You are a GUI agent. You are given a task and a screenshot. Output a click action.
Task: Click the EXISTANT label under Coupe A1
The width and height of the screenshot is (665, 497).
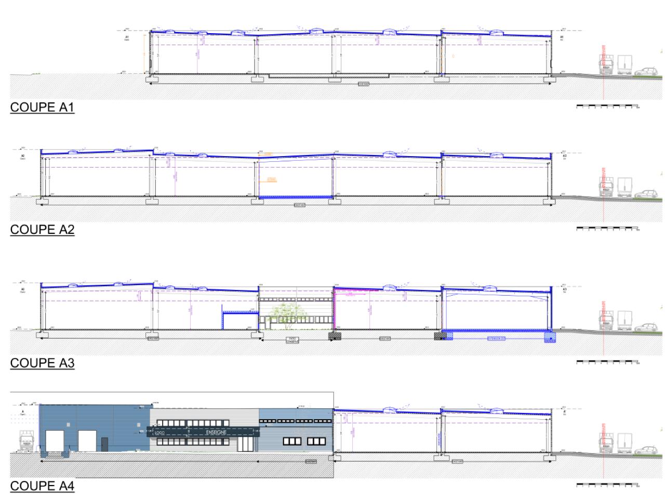[x=363, y=84]
